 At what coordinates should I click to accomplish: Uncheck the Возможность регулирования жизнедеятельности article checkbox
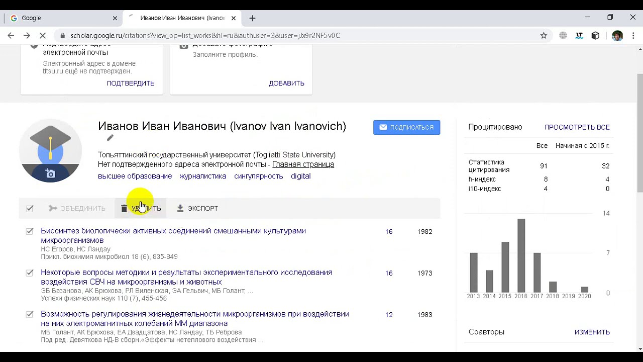pos(30,314)
